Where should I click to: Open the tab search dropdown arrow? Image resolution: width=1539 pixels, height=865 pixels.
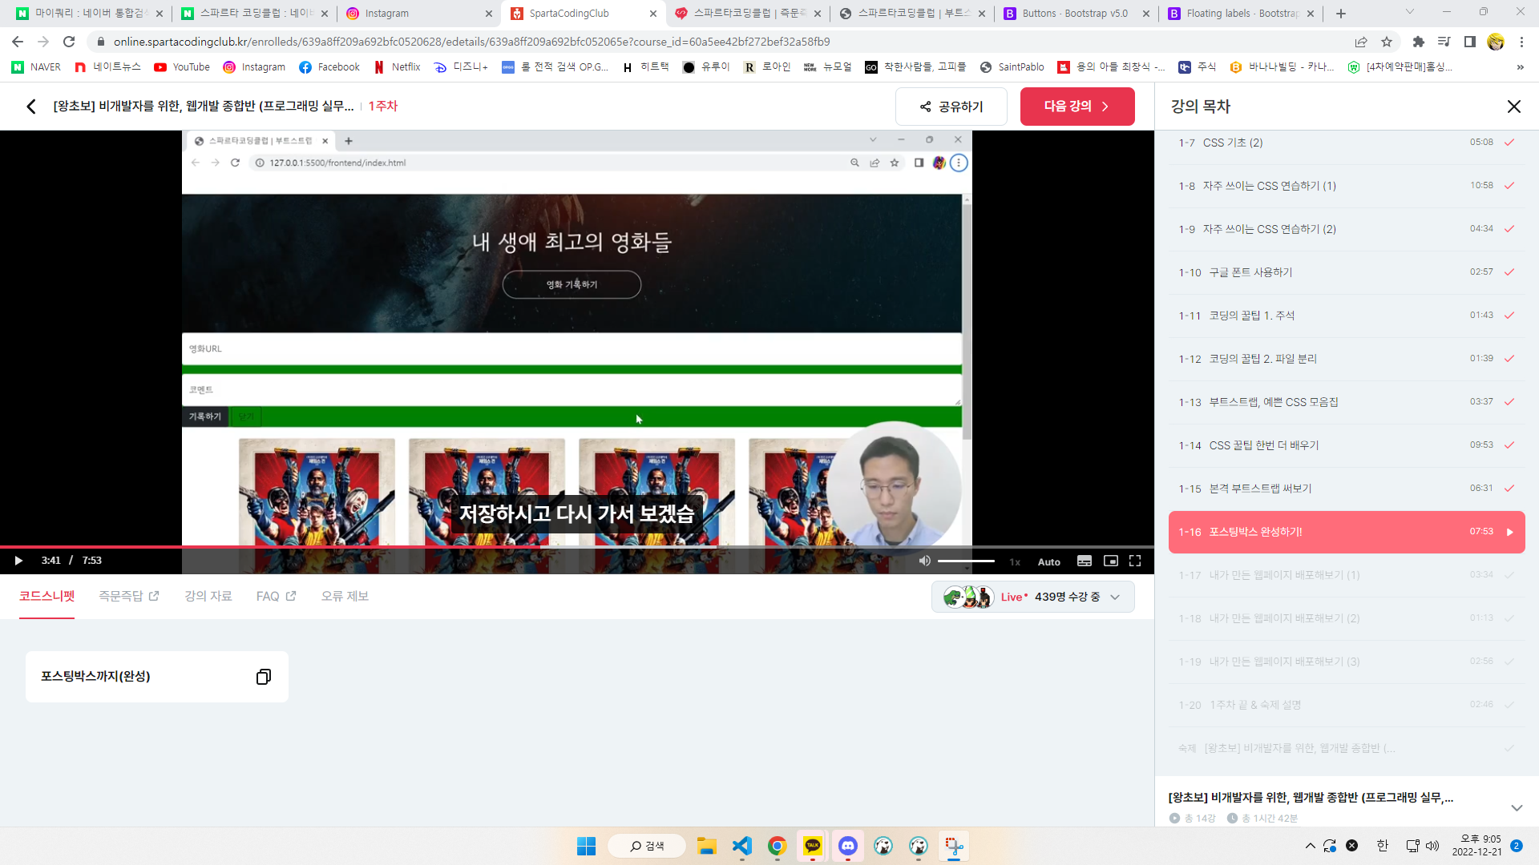[x=1409, y=12]
